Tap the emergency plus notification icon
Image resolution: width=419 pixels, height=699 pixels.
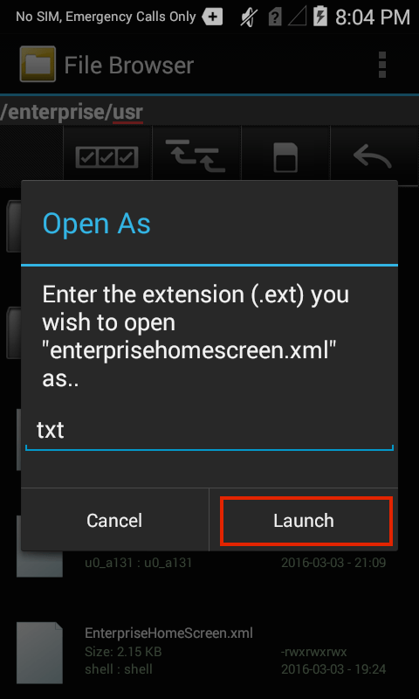[212, 17]
